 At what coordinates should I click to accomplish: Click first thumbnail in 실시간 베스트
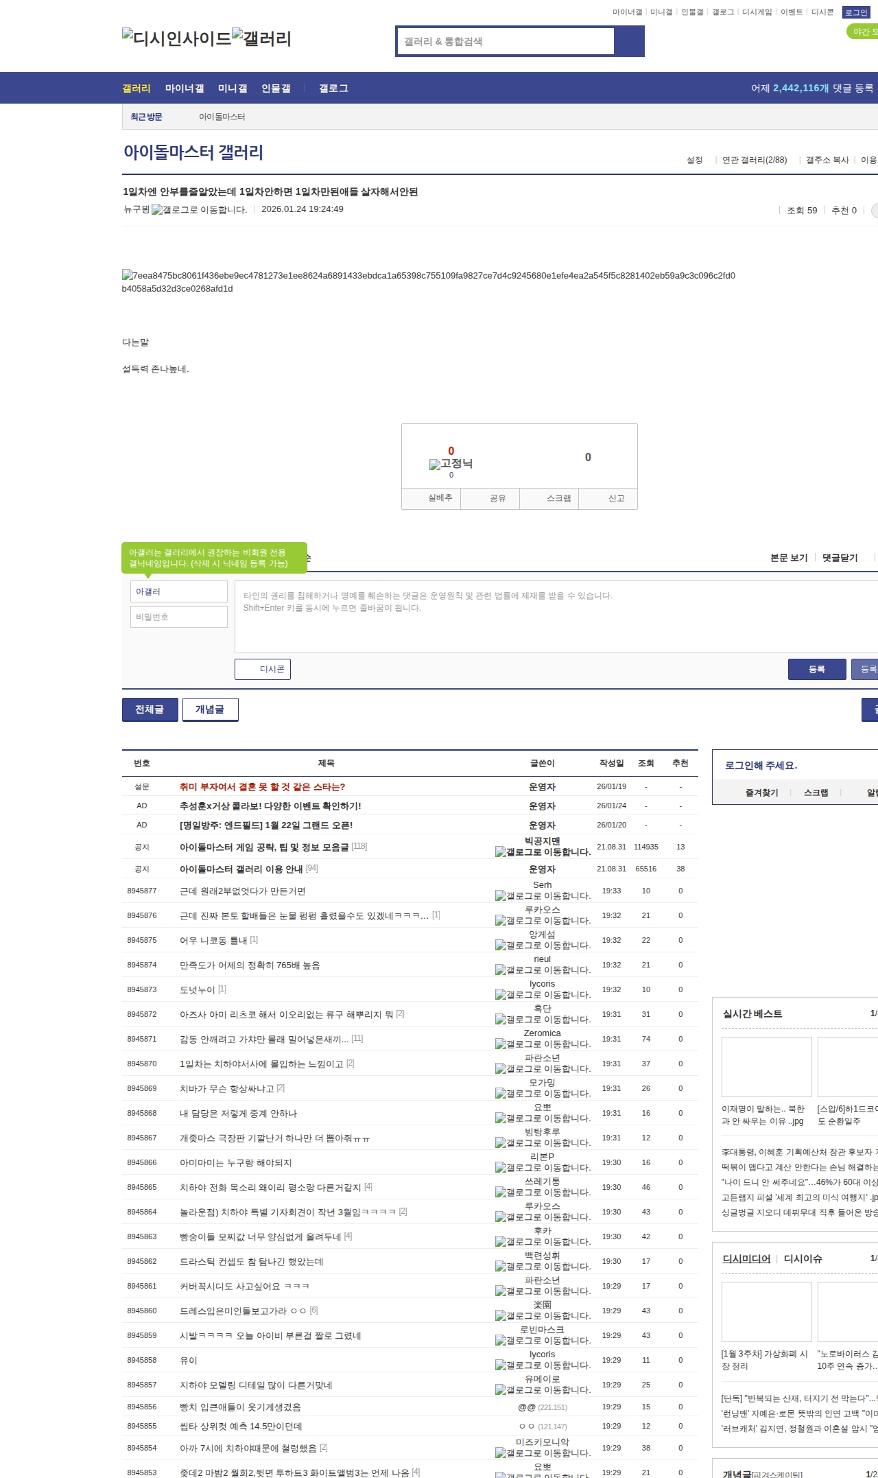tap(766, 1066)
